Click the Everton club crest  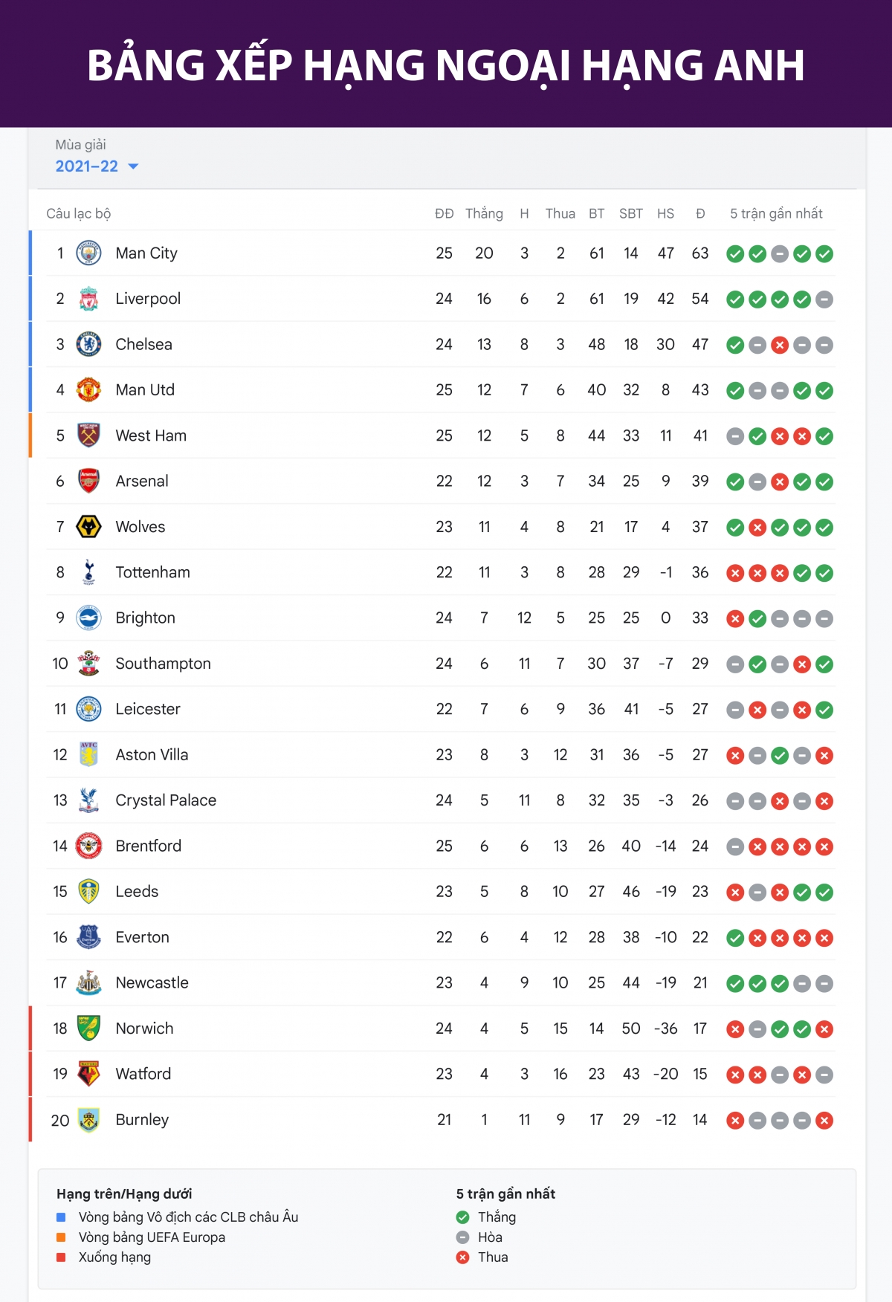(x=88, y=937)
